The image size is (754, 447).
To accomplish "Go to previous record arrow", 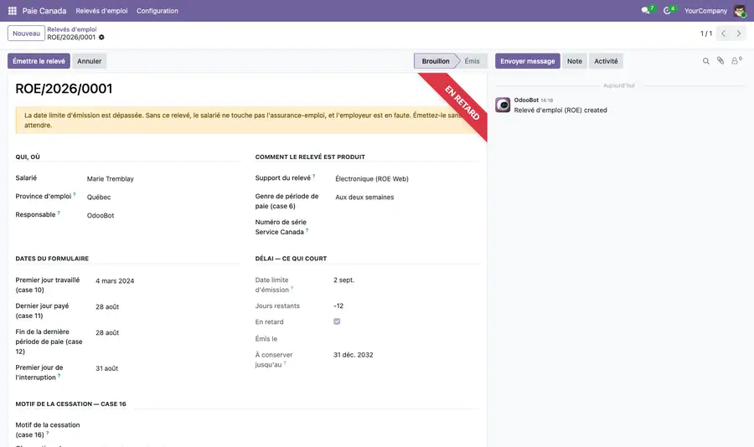I will coord(723,33).
